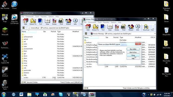Viewport: 173px width, 97px height.
Task: Click Add in the Arrows Mod.zip window toolbar
Action: click(88, 27)
